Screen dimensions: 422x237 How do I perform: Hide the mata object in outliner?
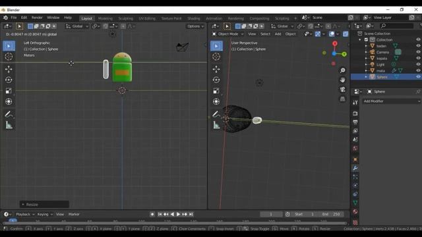pos(418,70)
